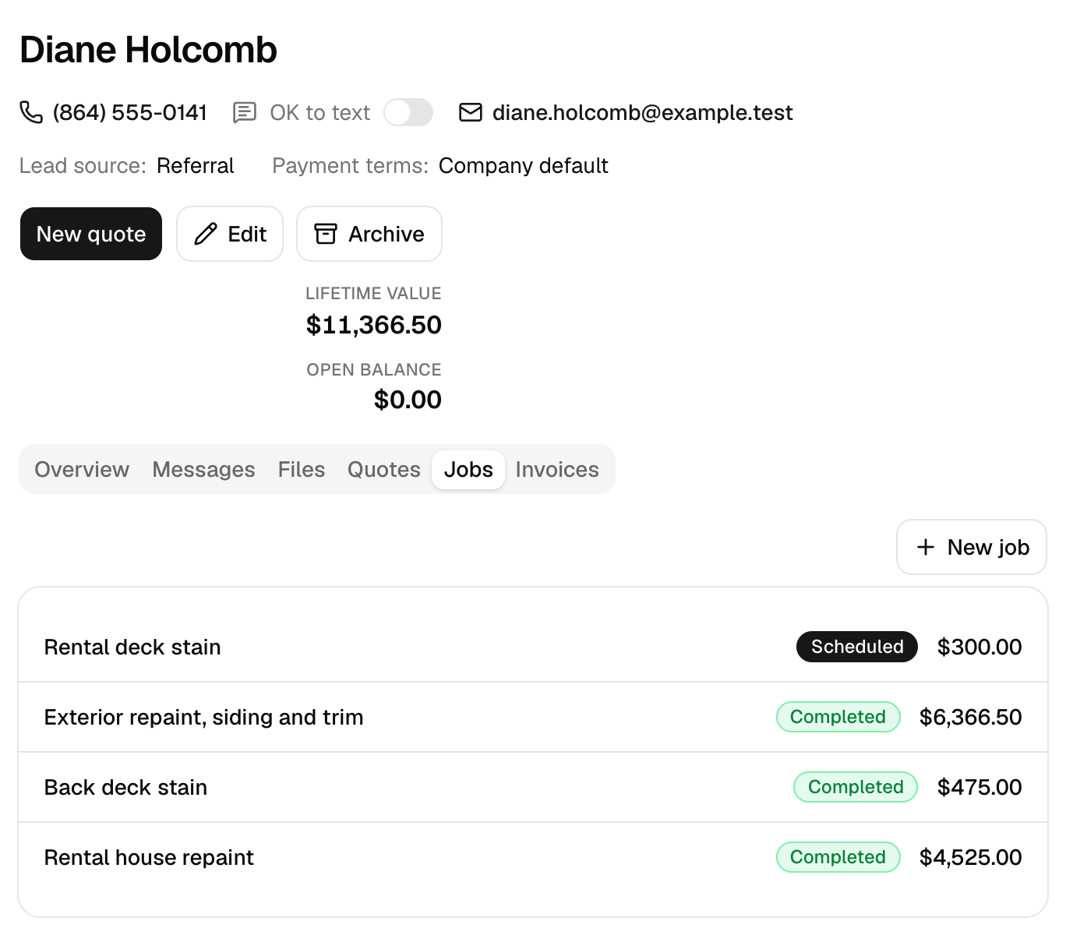Create a New quote
Image resolution: width=1066 pixels, height=935 pixels.
91,234
